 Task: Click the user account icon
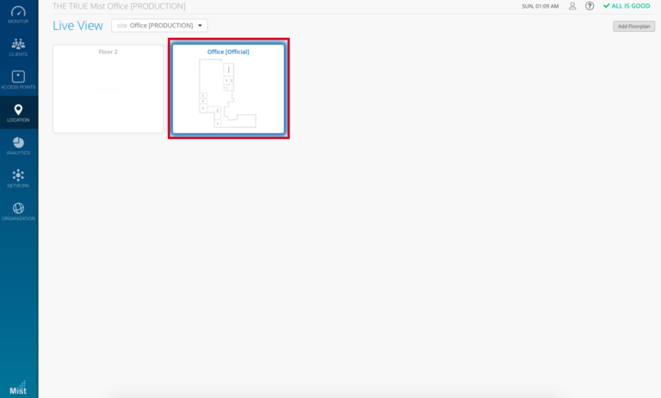pyautogui.click(x=572, y=6)
